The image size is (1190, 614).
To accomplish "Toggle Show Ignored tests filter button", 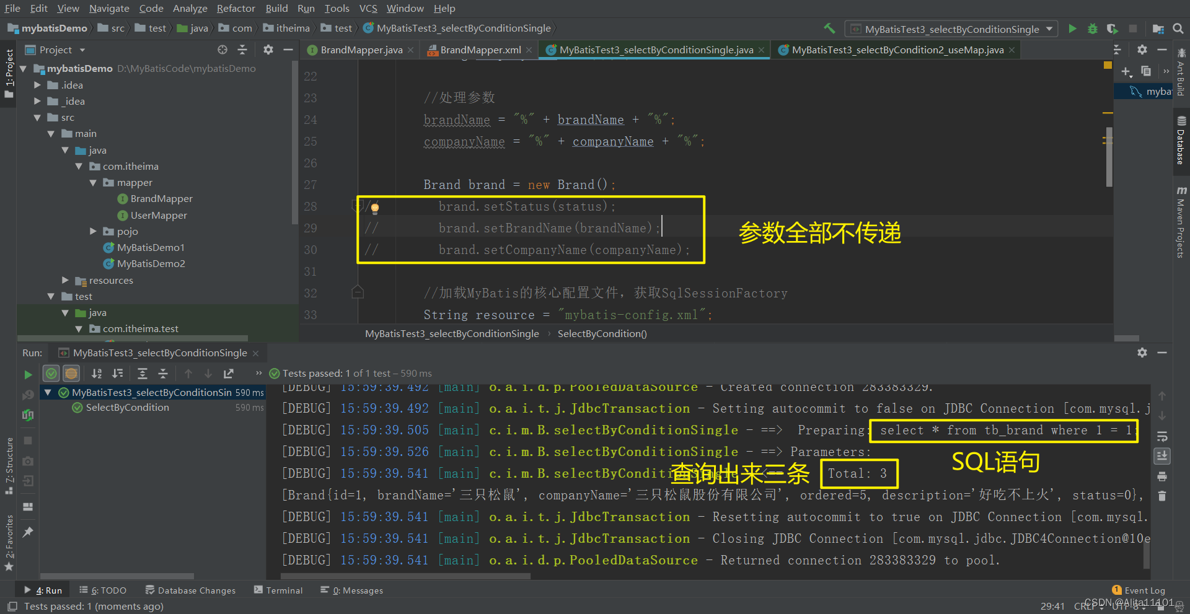I will (71, 374).
